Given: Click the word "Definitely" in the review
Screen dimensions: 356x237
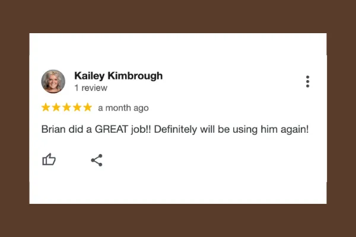Looking at the screenshot, I should 176,130.
